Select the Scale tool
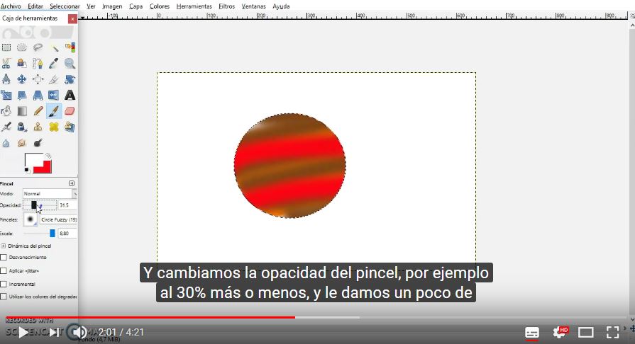Screen dimensions: 635x344 (6, 95)
